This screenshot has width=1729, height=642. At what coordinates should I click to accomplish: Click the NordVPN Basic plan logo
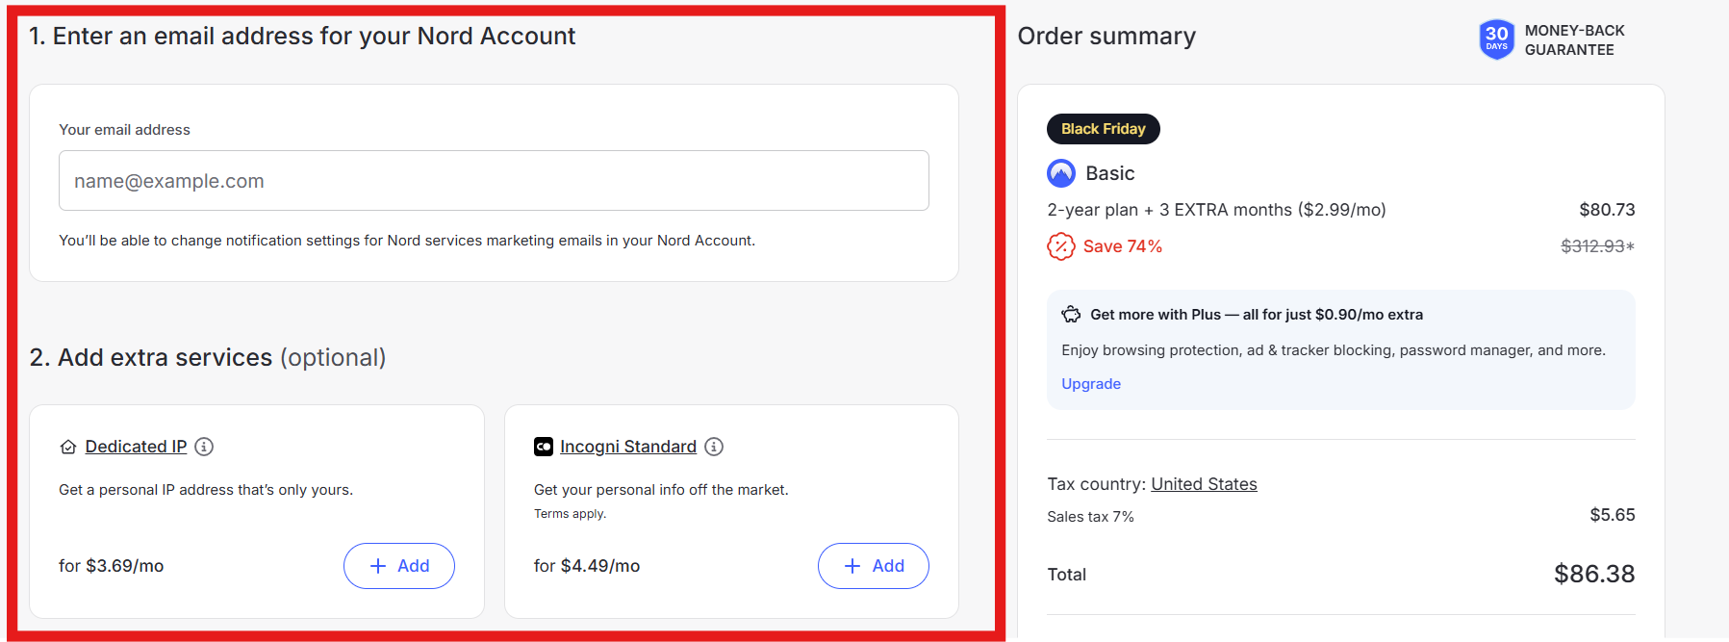click(x=1060, y=173)
